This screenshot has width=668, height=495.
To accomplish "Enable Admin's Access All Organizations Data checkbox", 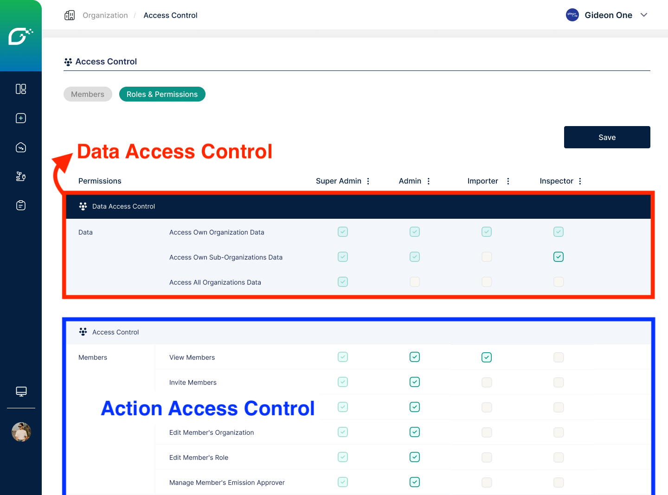I will [x=415, y=282].
